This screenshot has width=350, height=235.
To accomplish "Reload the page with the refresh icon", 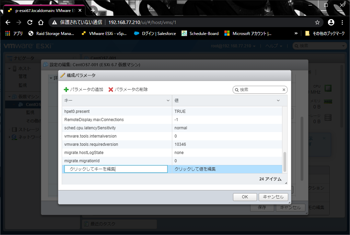I will tap(30, 22).
